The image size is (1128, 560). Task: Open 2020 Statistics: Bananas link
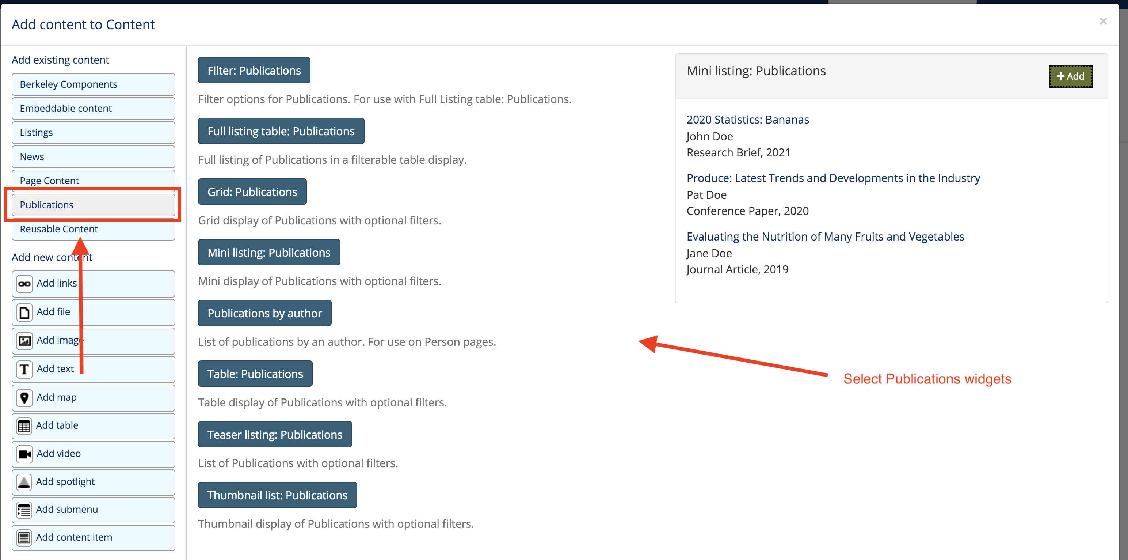(747, 119)
